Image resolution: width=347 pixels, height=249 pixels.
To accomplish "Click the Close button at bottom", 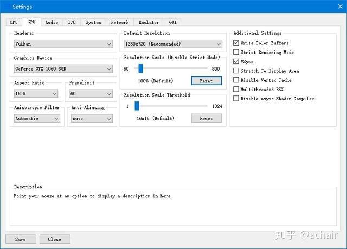I will 55,239.
